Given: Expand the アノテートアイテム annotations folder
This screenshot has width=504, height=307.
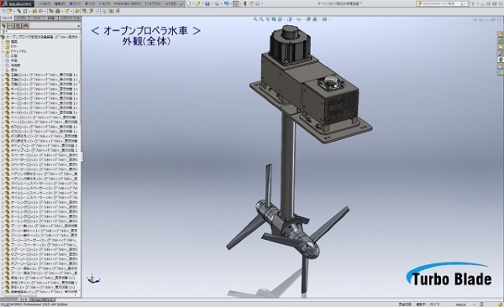Looking at the screenshot, I should 3,51.
